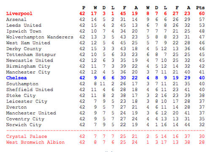Click the Norwich City team name
Screen dimensions: 211x152
click(x=24, y=125)
